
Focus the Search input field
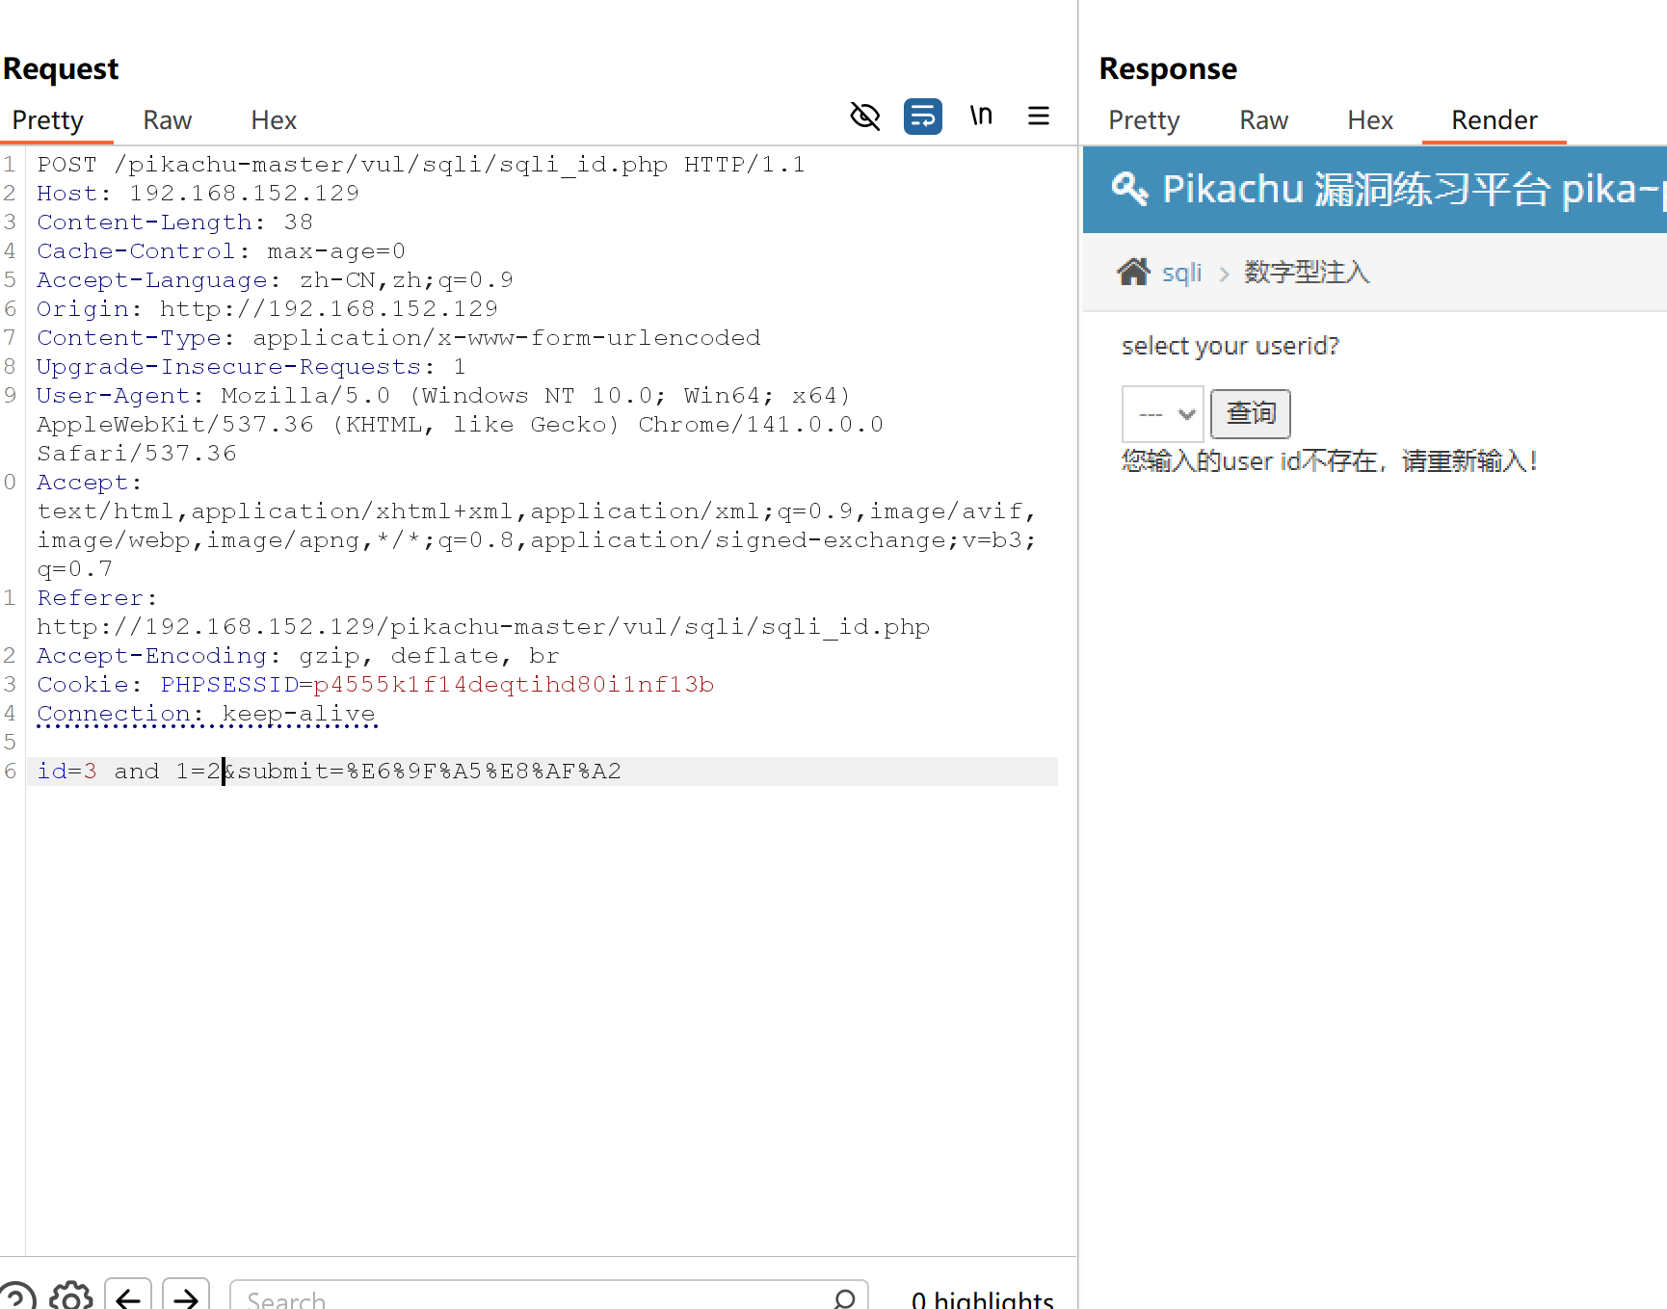[x=549, y=1296]
